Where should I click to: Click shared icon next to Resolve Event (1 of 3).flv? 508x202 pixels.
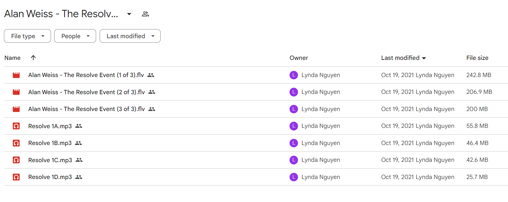(151, 75)
